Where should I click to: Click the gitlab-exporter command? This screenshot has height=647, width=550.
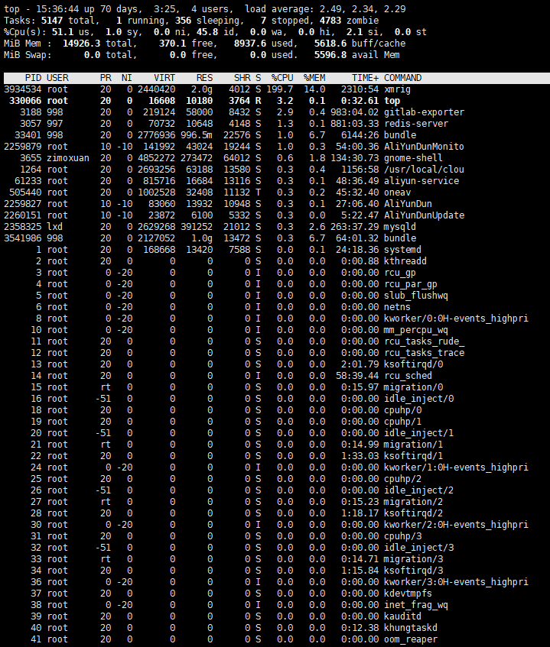point(424,112)
